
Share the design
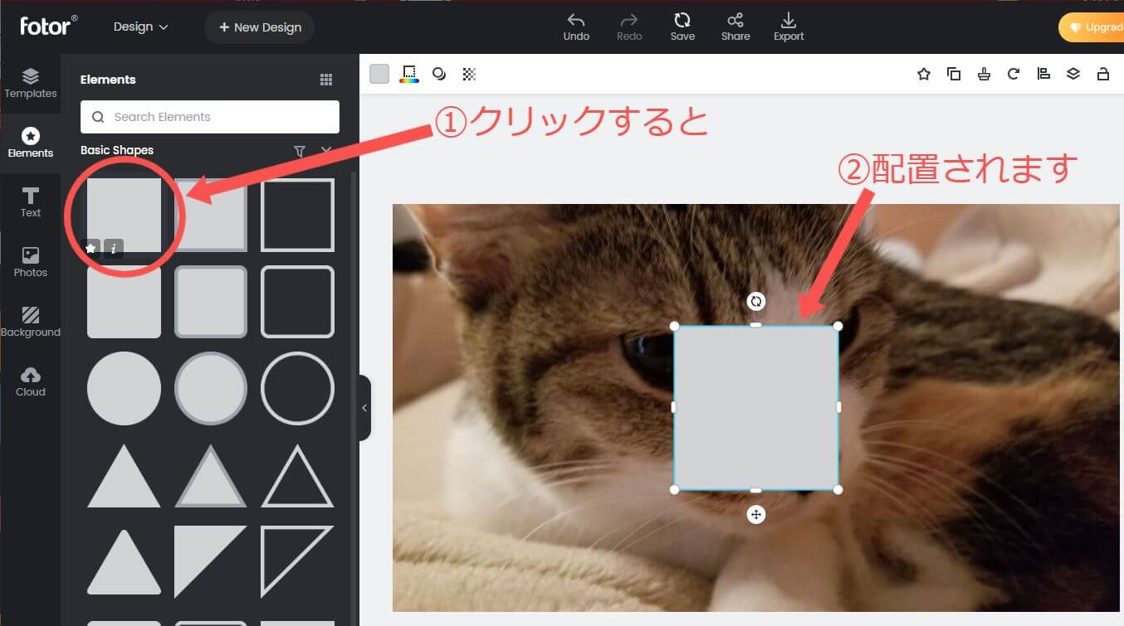click(x=735, y=27)
